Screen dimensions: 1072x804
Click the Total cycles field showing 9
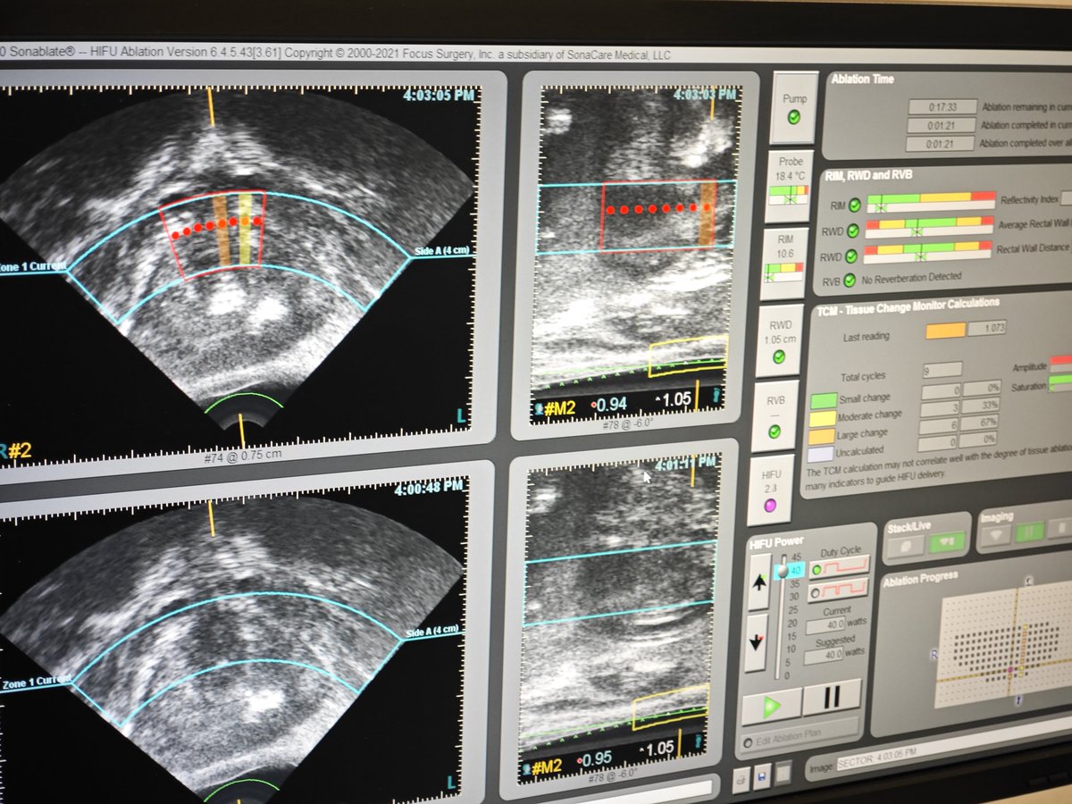[941, 369]
